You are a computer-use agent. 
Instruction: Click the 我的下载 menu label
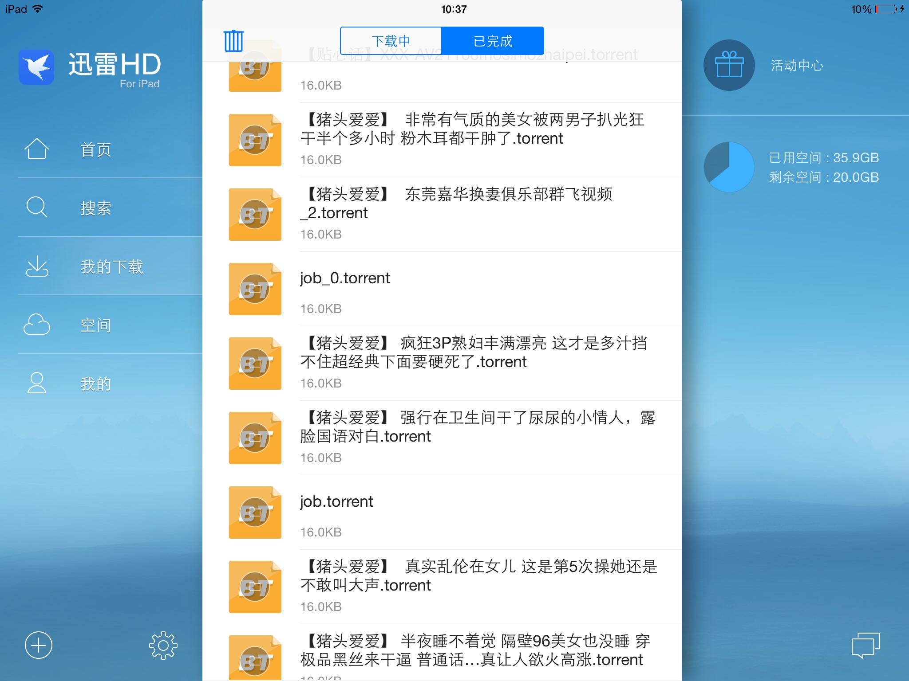point(112,267)
